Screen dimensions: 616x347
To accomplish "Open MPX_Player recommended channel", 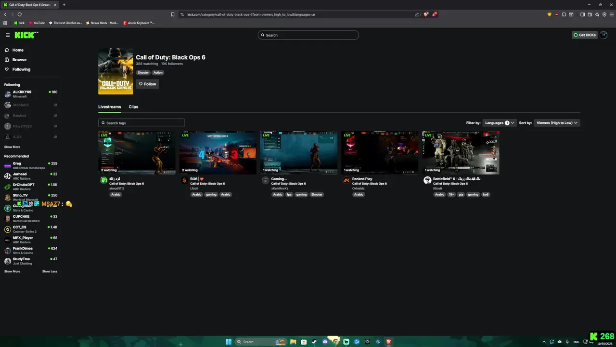I will click(31, 240).
